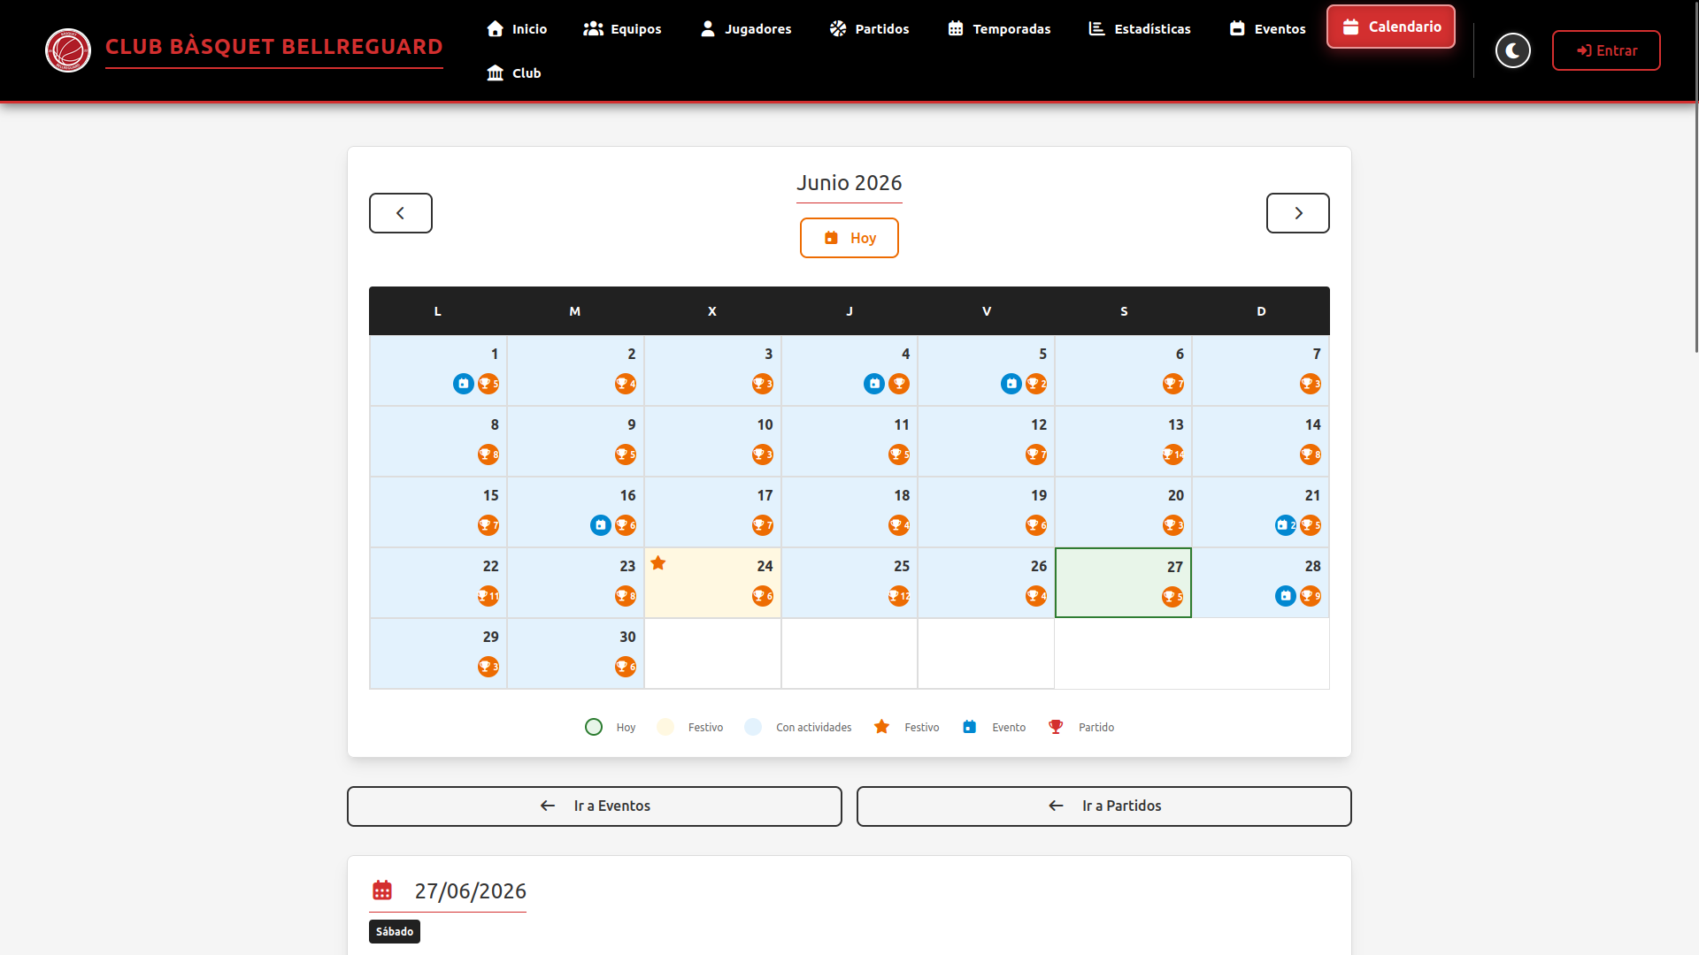Click the Hoy button
This screenshot has height=955, width=1699.
point(849,238)
